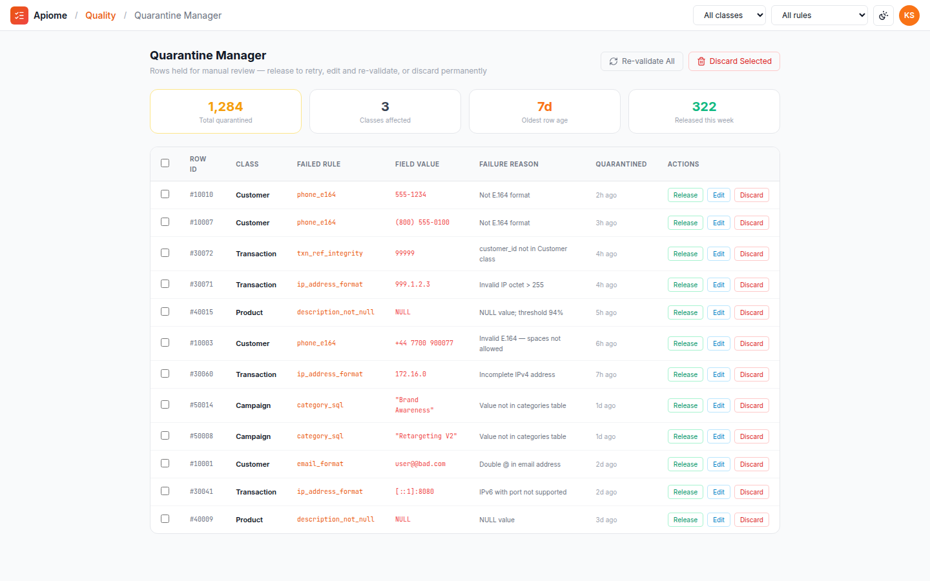Discard row #30060
Screen dimensions: 930x581
752,374
